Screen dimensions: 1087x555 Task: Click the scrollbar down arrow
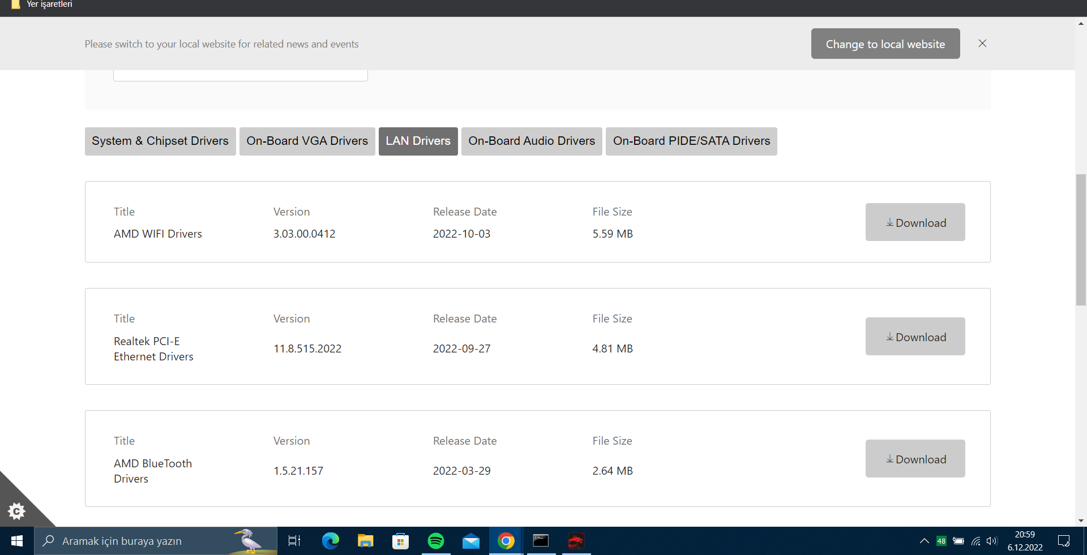[x=1081, y=520]
